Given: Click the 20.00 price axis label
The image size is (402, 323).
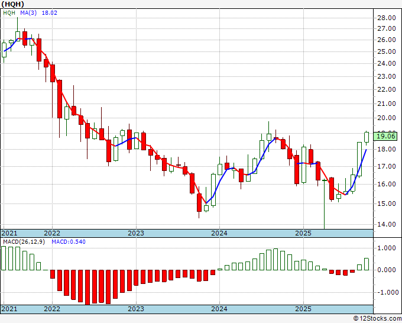Looking at the screenshot, I should [x=387, y=118].
